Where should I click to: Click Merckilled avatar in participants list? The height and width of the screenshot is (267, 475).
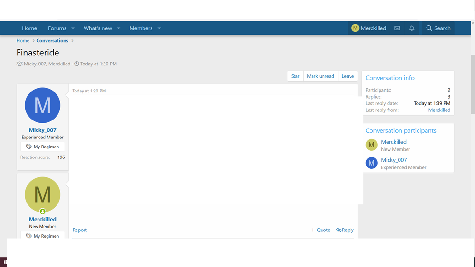[x=371, y=145]
